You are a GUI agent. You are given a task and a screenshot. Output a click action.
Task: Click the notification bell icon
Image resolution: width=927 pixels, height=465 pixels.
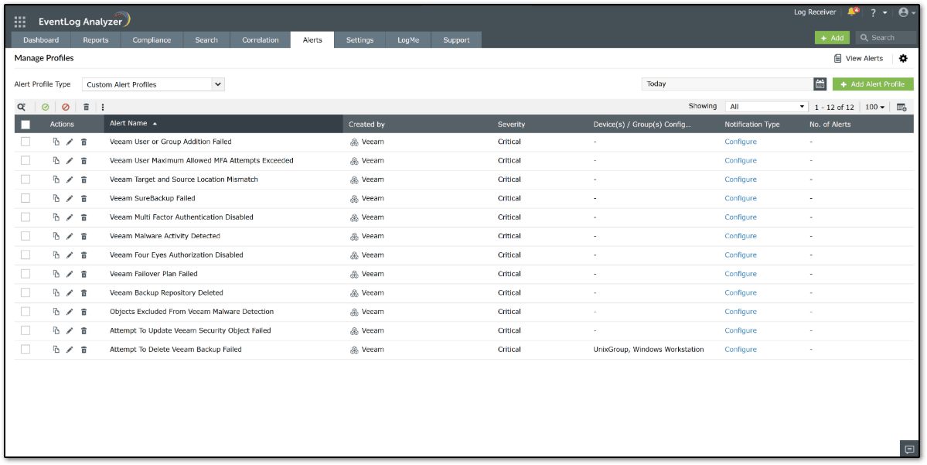852,12
